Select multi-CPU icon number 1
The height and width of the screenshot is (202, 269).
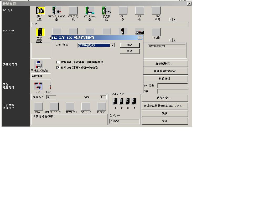[x=115, y=102]
